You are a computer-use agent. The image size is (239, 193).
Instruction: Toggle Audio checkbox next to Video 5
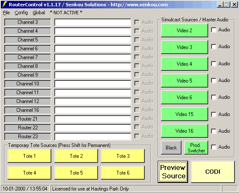click(214, 80)
